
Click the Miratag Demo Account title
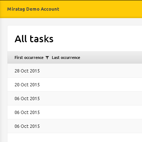[x=33, y=9]
